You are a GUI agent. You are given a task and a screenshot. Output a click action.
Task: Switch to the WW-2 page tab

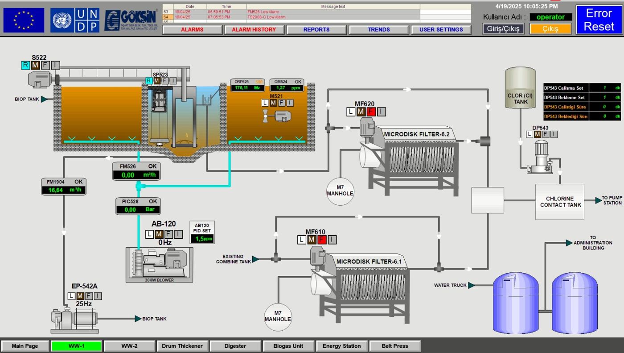tap(129, 346)
